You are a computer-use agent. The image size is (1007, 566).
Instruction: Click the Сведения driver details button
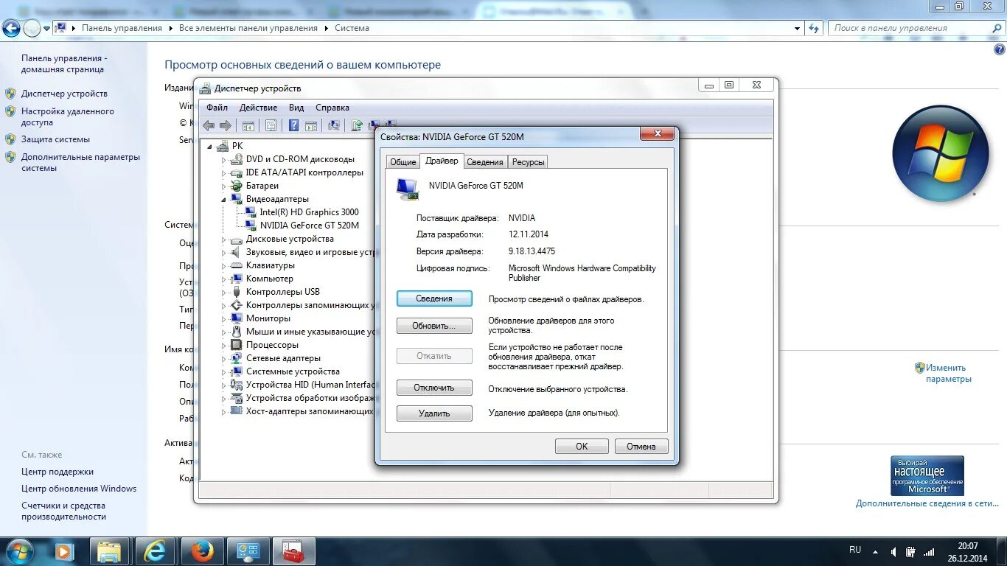click(434, 298)
